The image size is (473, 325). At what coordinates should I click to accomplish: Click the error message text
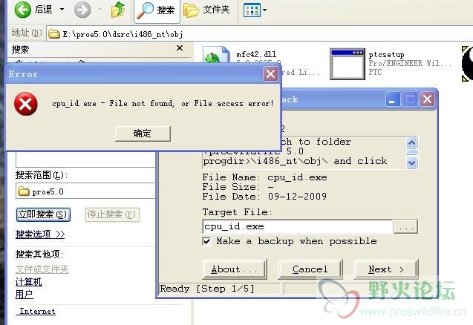pyautogui.click(x=163, y=103)
